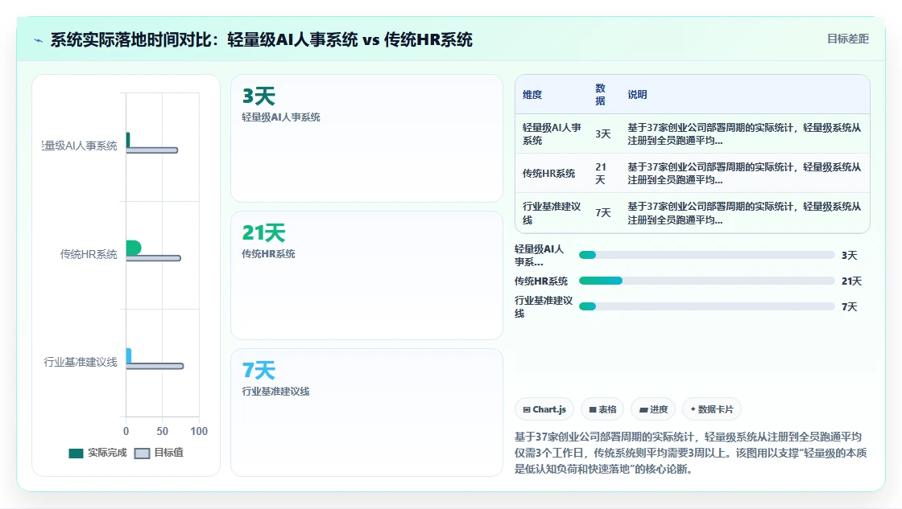Click table cell 7天 in 行业基准建议线 row
902x509 pixels.
coord(602,212)
